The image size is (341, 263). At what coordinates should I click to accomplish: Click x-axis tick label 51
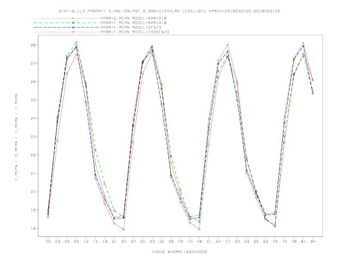click(209, 242)
